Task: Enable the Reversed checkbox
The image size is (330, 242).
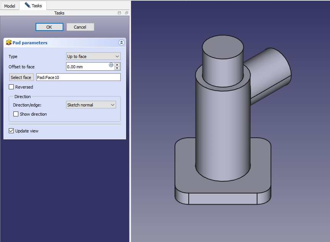Action: tap(11, 87)
